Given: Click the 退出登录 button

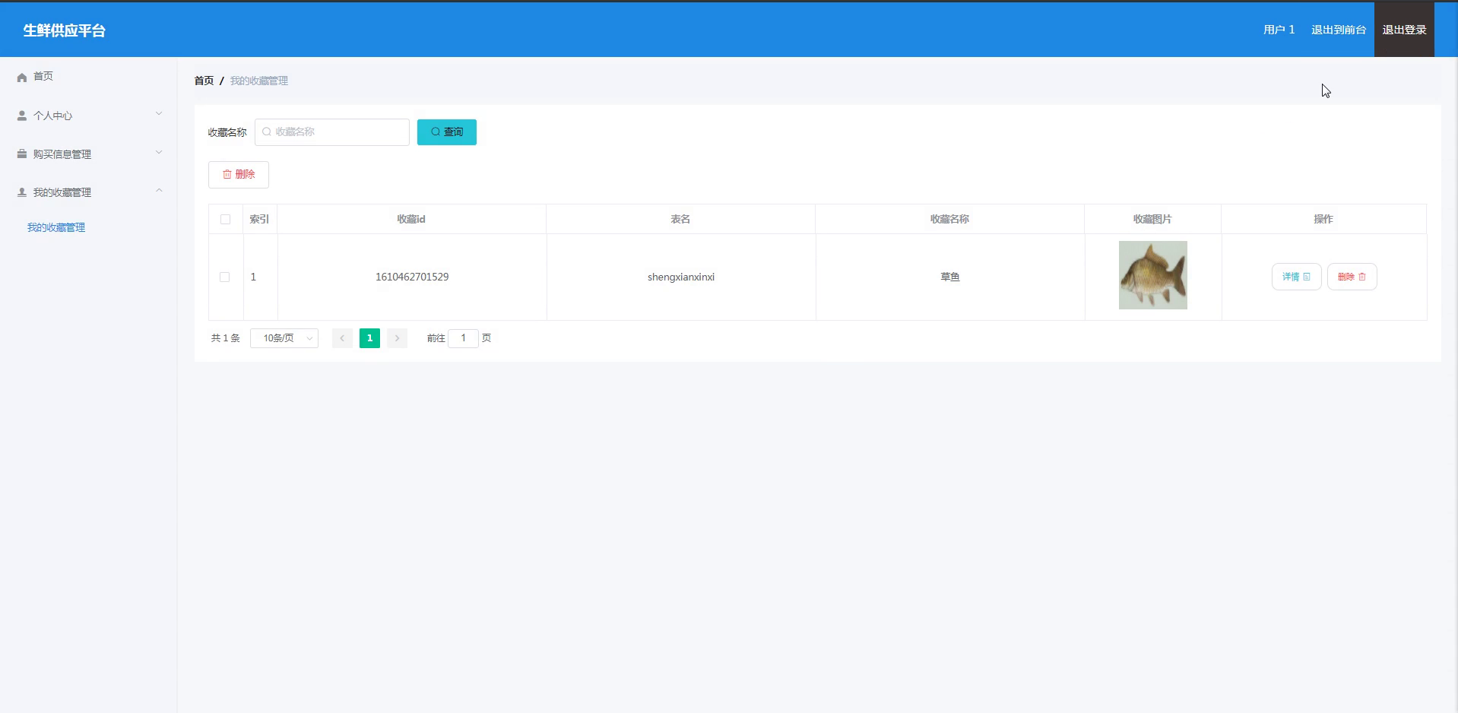Looking at the screenshot, I should coord(1404,30).
